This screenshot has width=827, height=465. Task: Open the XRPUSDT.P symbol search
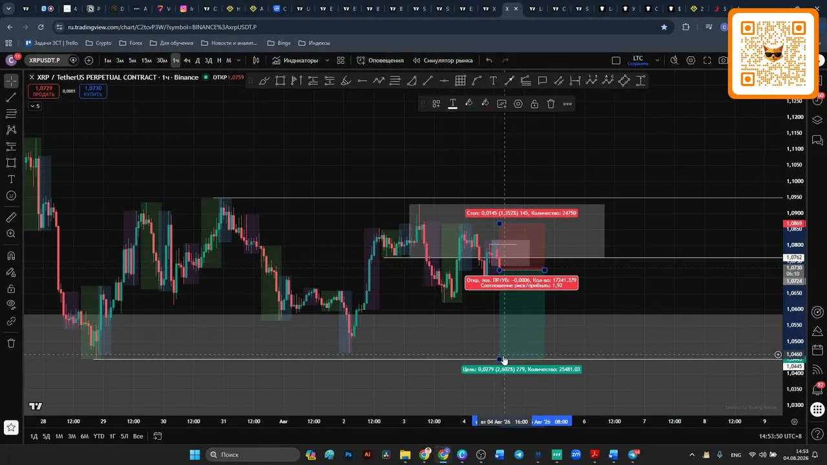pos(44,60)
